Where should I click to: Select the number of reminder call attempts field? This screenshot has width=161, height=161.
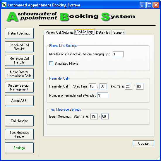pyautogui.click(x=102, y=95)
